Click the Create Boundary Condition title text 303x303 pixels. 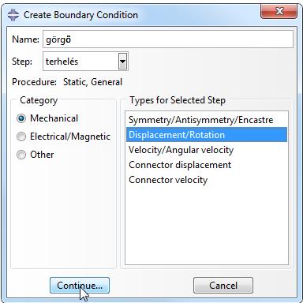(x=80, y=15)
